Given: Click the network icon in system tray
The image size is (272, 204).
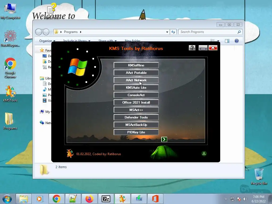Looking at the screenshot, I should pos(232,199).
